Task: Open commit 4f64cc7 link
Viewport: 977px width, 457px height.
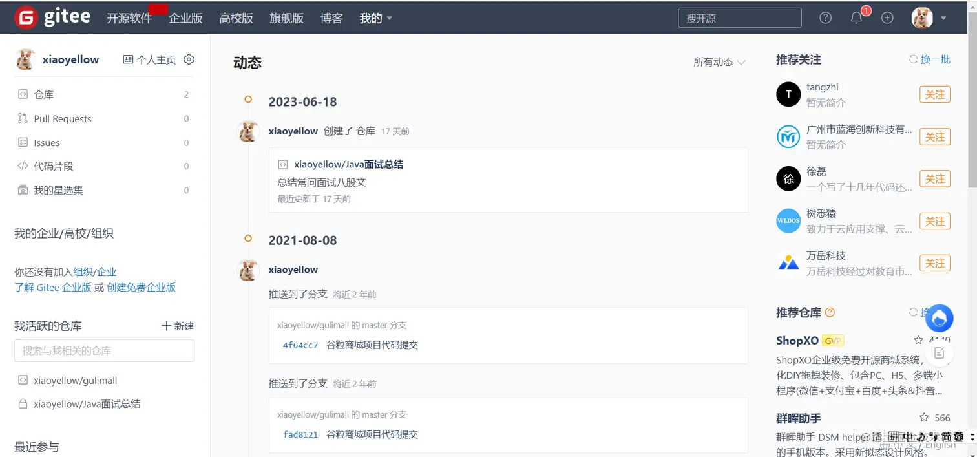Action: point(300,345)
